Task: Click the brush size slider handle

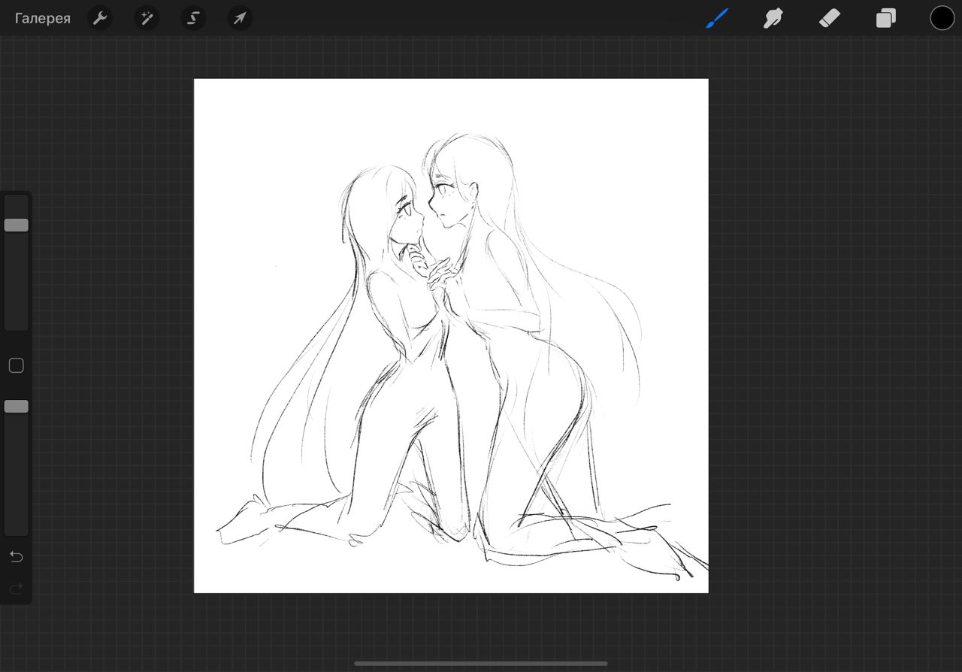Action: 17,225
